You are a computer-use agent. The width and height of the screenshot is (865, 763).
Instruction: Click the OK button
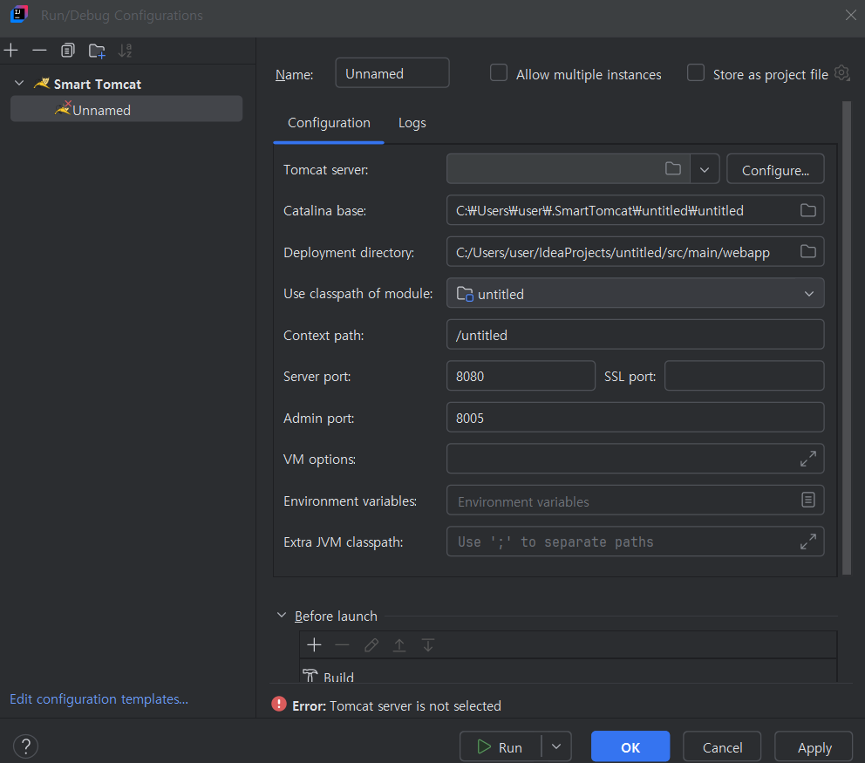coord(630,747)
